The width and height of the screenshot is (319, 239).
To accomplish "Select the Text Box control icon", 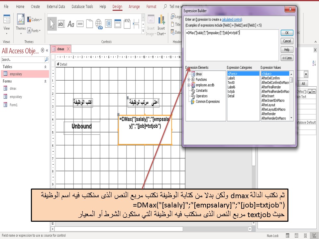I will click(61, 24).
